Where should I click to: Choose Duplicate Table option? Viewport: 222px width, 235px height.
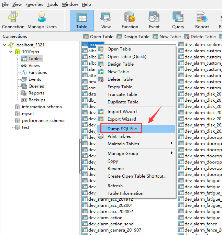pos(136,102)
